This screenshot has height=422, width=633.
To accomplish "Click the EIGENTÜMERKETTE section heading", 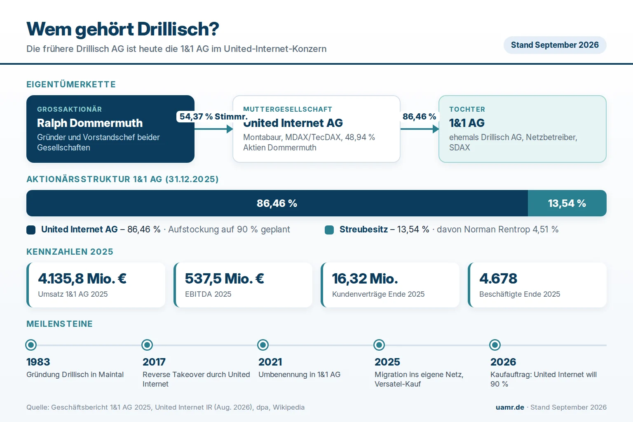I will point(71,84).
